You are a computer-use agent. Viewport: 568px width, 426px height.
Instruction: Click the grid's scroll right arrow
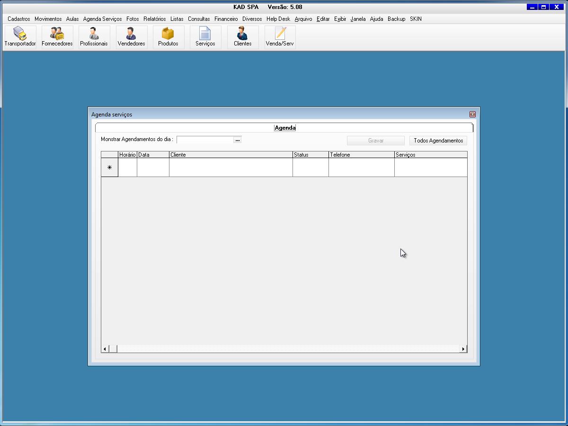tap(463, 349)
